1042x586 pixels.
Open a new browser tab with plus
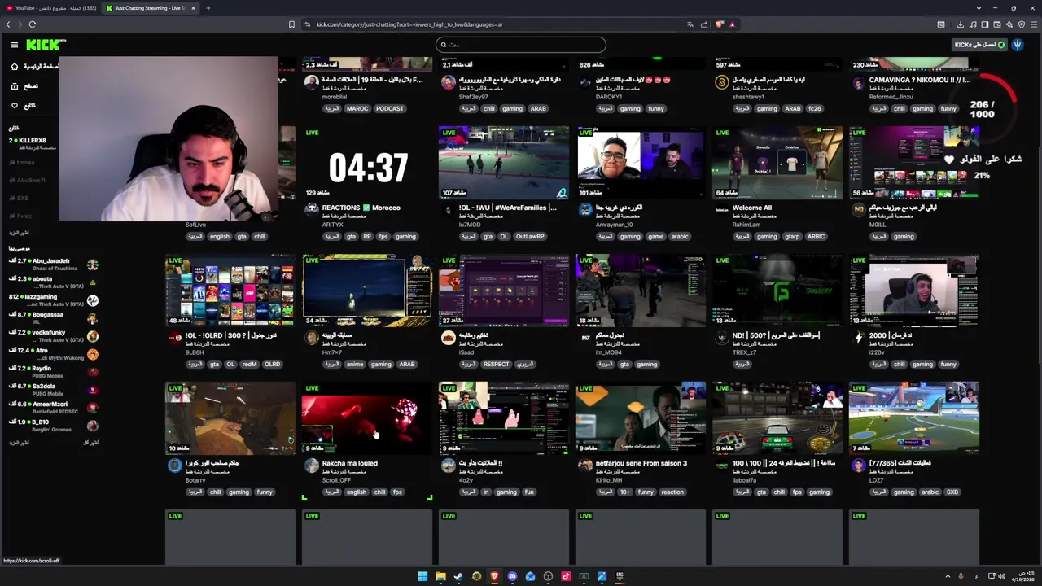(208, 8)
